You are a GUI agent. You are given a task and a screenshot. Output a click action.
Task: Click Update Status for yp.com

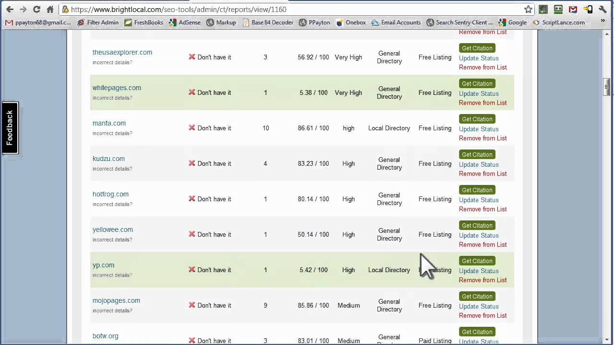[479, 271]
